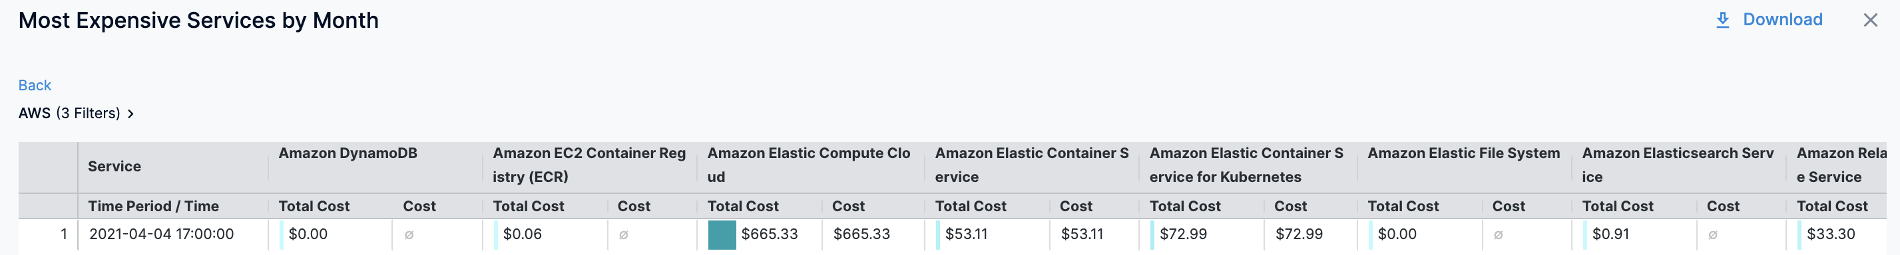Viewport: 1900px width, 255px height.
Task: Click the Download arrow icon
Action: 1722,20
